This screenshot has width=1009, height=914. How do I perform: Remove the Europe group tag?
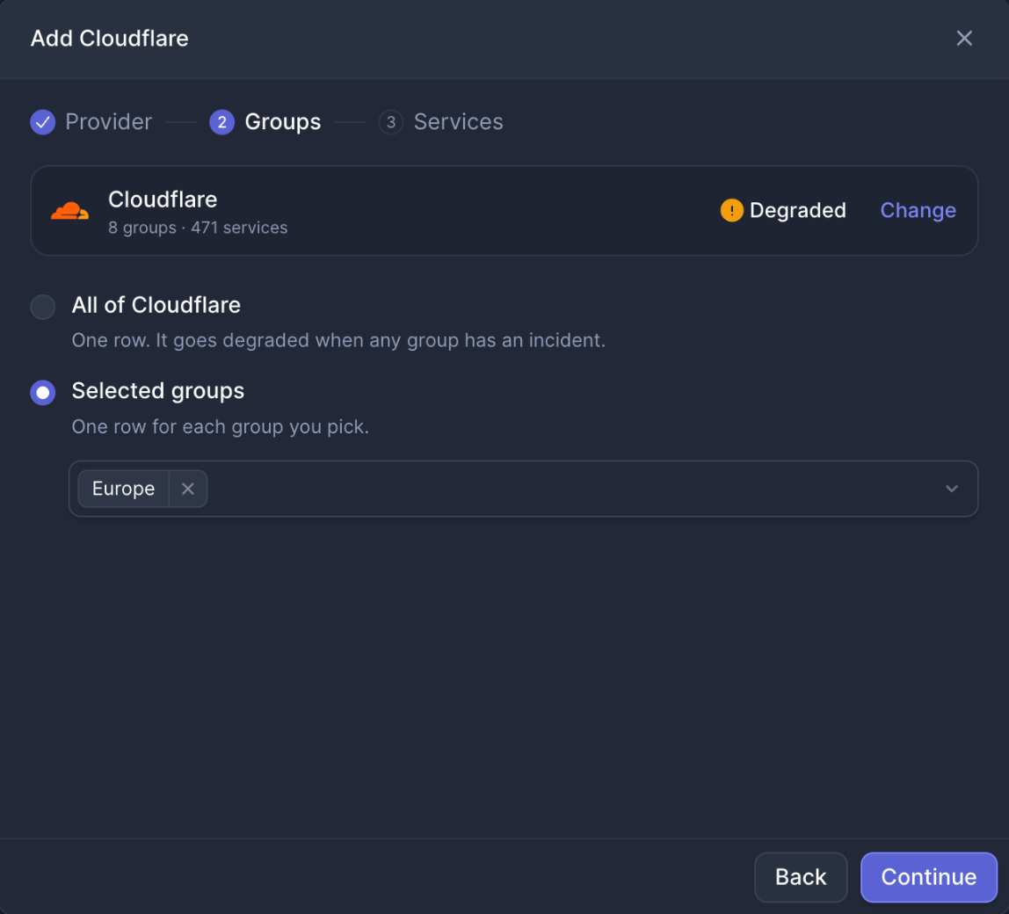tap(188, 489)
